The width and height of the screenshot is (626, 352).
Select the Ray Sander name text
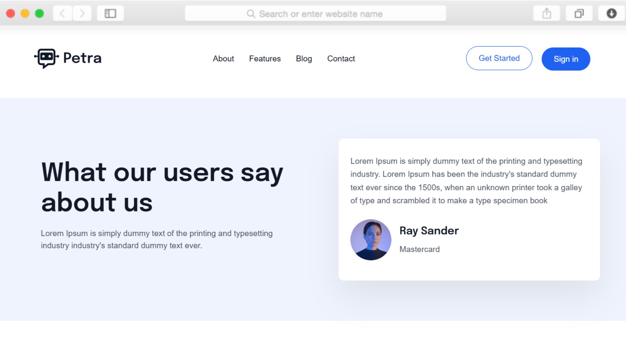pos(429,231)
